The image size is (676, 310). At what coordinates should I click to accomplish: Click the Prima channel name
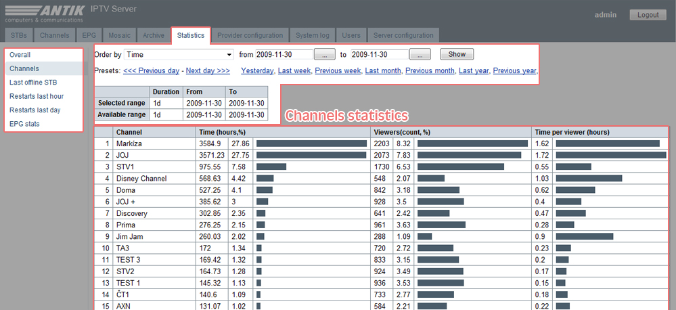point(125,225)
